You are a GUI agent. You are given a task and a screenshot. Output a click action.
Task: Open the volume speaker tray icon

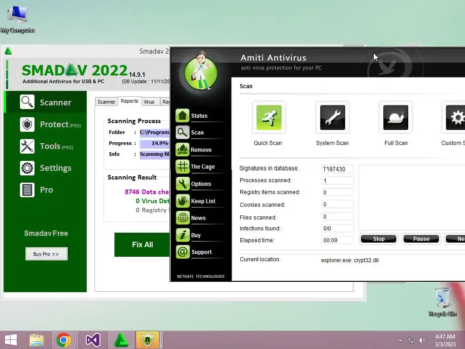(422, 340)
